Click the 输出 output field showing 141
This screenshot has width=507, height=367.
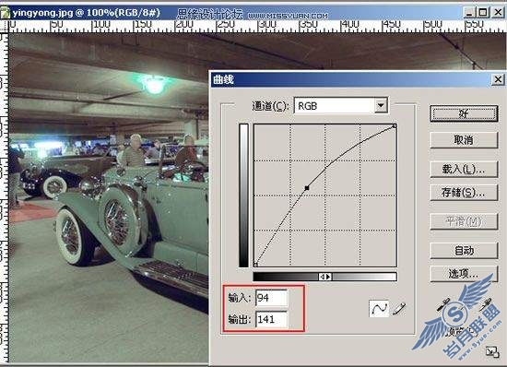[x=271, y=319]
